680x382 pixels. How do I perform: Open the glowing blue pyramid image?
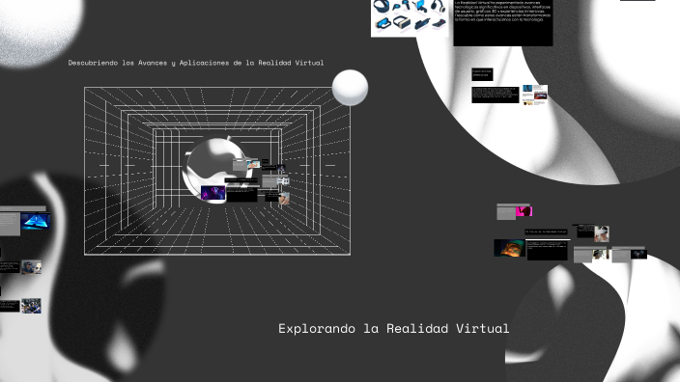tap(36, 221)
